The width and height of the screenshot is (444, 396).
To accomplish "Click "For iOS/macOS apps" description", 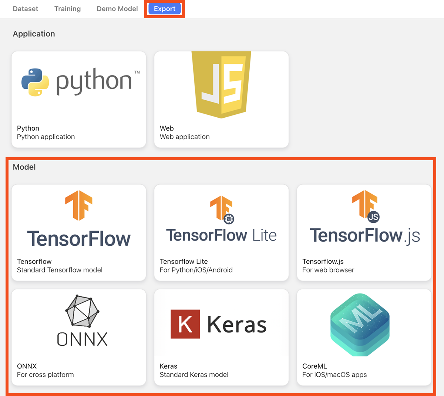I will pyautogui.click(x=334, y=375).
